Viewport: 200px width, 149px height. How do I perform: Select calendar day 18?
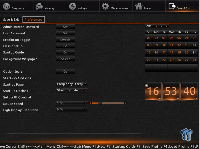point(172,52)
